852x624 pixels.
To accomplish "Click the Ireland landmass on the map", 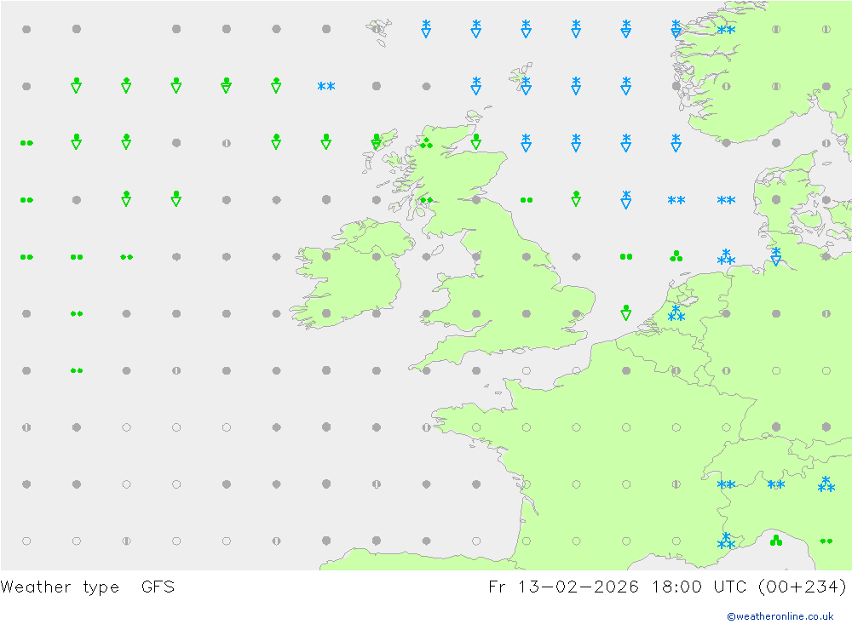I will (x=349, y=272).
